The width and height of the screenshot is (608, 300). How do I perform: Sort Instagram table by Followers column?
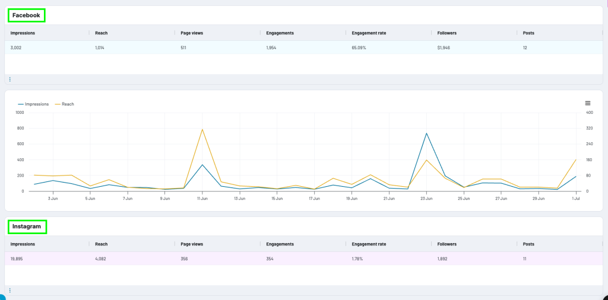coord(446,244)
